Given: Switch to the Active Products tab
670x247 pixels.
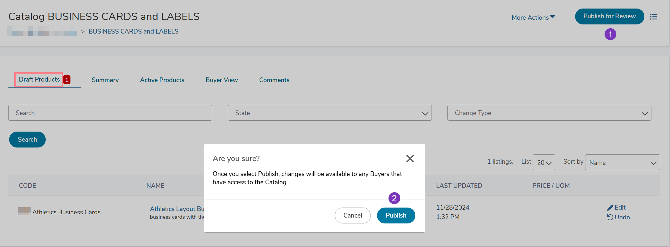Looking at the screenshot, I should tap(162, 80).
